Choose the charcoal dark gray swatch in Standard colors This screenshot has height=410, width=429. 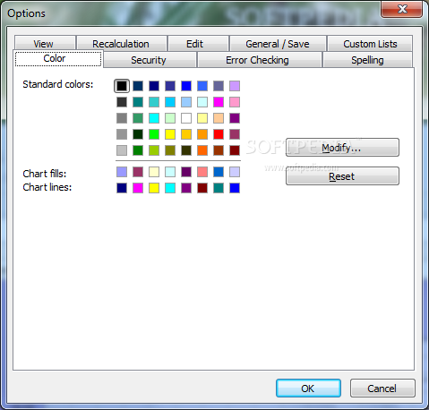[122, 102]
